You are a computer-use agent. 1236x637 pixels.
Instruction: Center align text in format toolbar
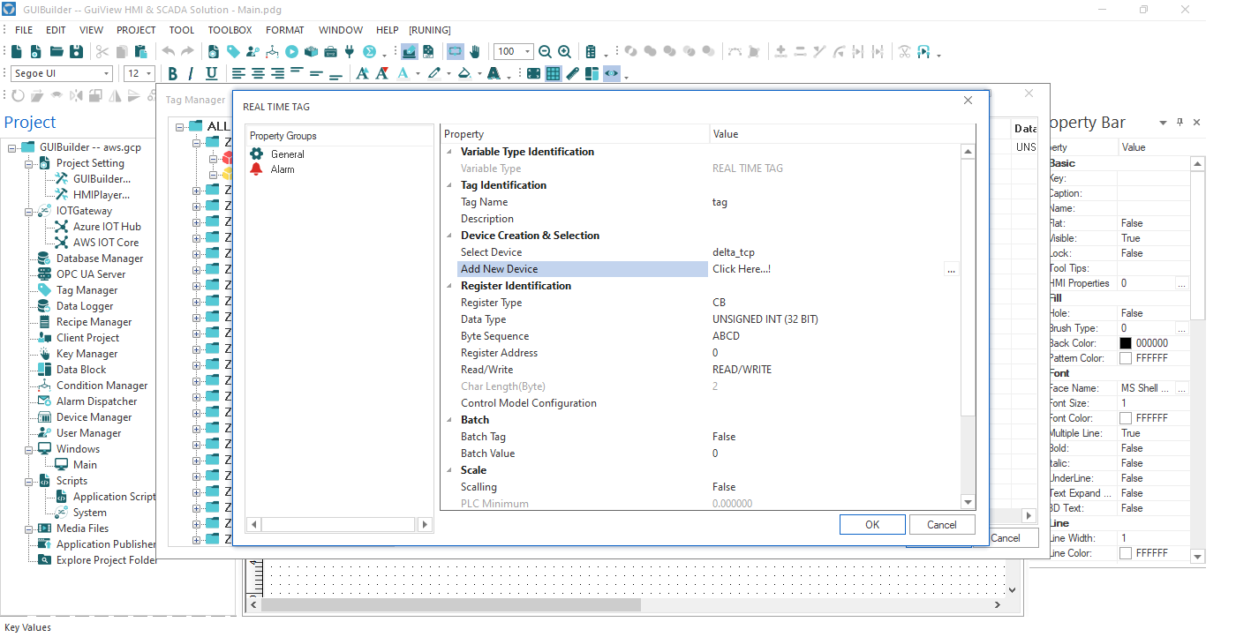click(x=258, y=73)
